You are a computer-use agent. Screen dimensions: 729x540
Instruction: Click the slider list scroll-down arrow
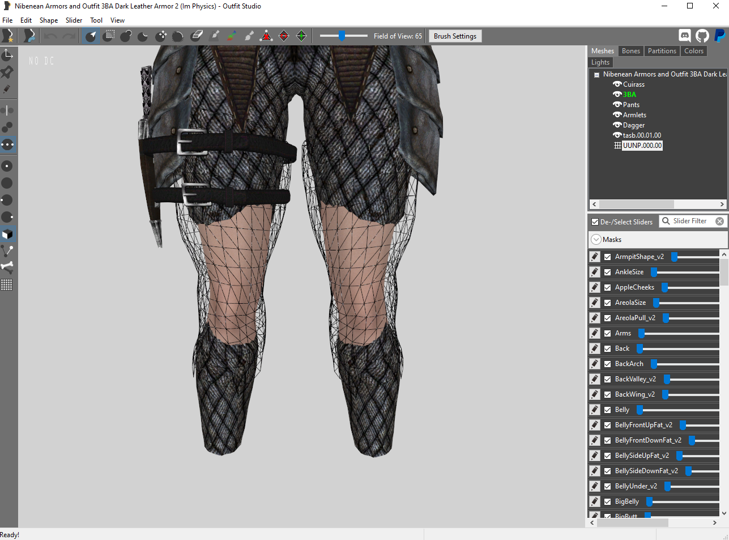pyautogui.click(x=724, y=513)
